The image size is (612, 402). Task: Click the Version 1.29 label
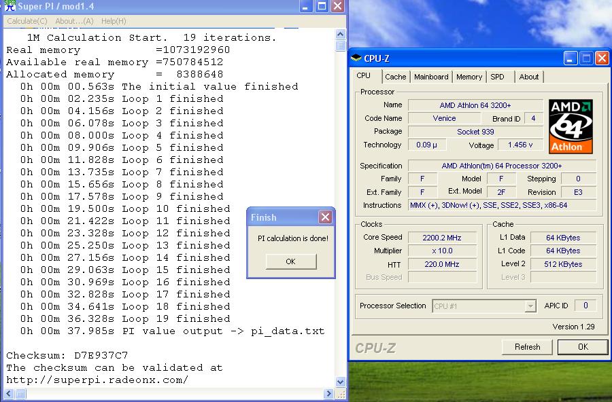[573, 327]
